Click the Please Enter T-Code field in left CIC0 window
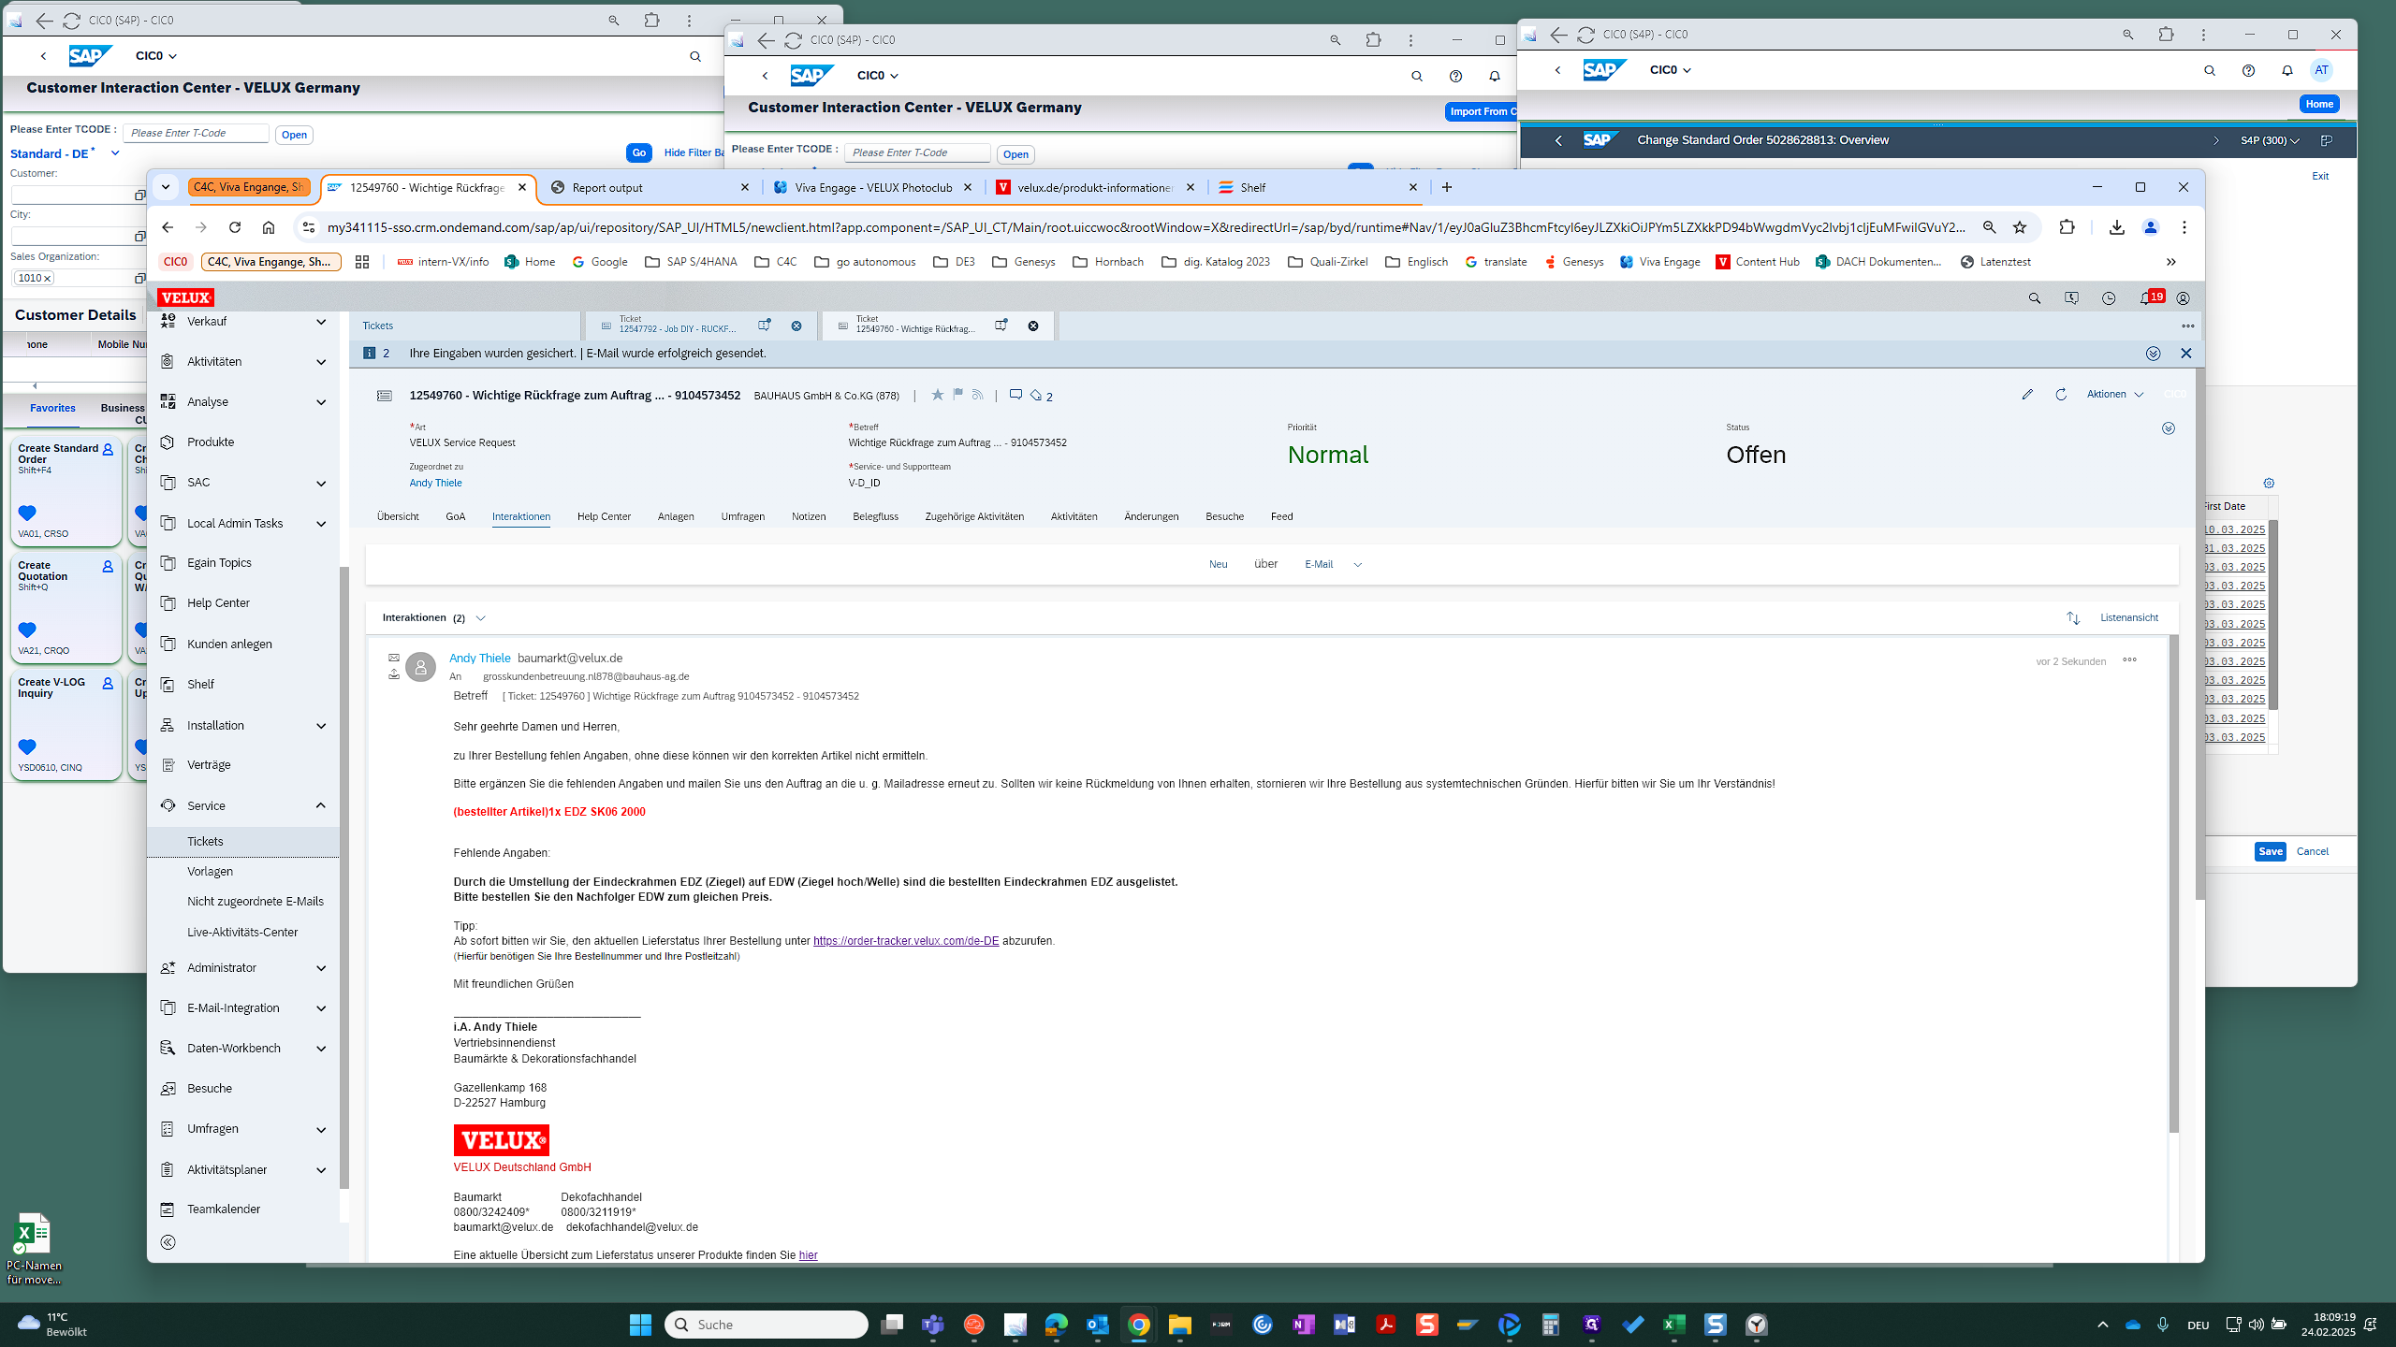 [x=196, y=134]
